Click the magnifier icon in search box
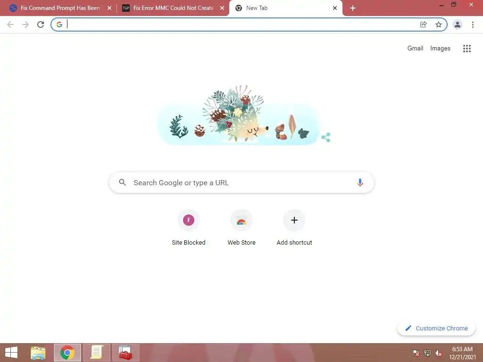The image size is (483, 362). tap(122, 182)
